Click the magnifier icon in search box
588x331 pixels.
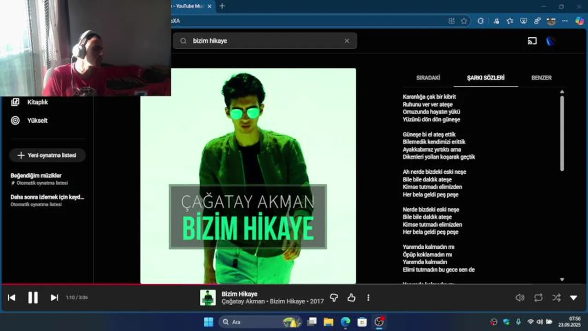[183, 41]
